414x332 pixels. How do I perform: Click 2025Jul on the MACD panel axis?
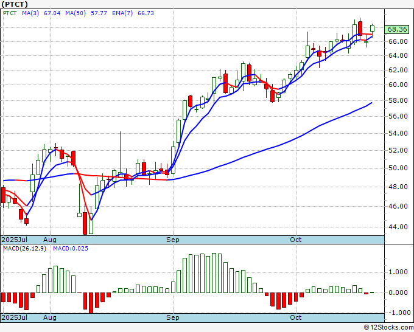click(x=14, y=317)
